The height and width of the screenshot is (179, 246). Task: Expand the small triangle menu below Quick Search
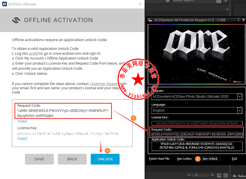pyautogui.click(x=227, y=10)
